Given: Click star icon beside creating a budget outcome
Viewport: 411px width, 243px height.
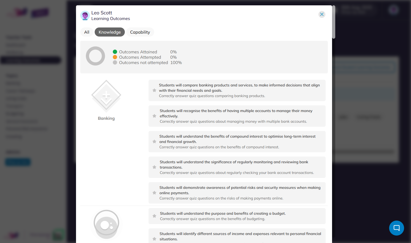Looking at the screenshot, I should point(154,216).
